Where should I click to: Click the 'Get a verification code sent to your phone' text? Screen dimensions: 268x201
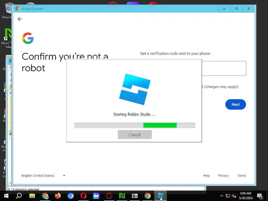[x=175, y=53]
